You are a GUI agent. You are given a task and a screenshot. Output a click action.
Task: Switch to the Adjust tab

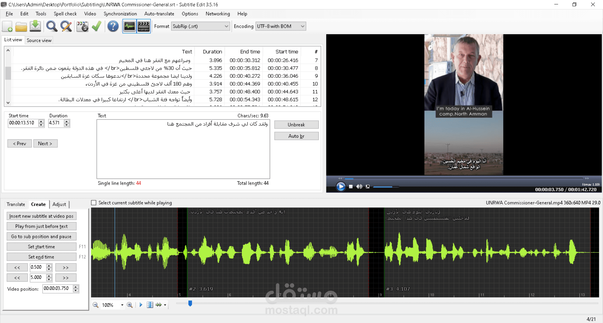pos(59,204)
